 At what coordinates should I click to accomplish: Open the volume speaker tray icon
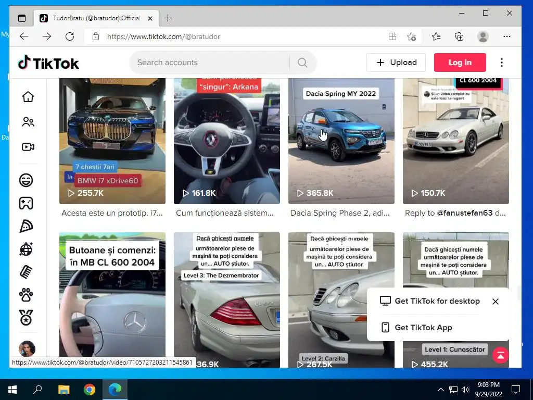[465, 390]
